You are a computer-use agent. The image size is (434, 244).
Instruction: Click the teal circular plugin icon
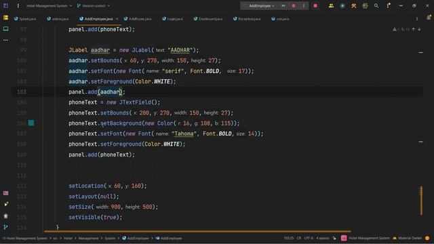(x=342, y=6)
